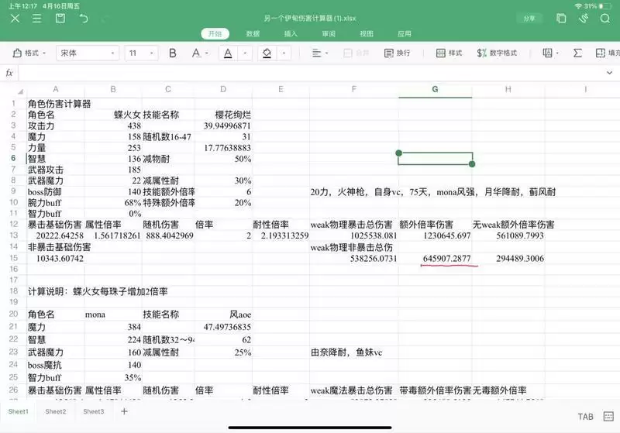620x433 pixels.
Task: Switch to Sheet3 tab
Action: (94, 411)
